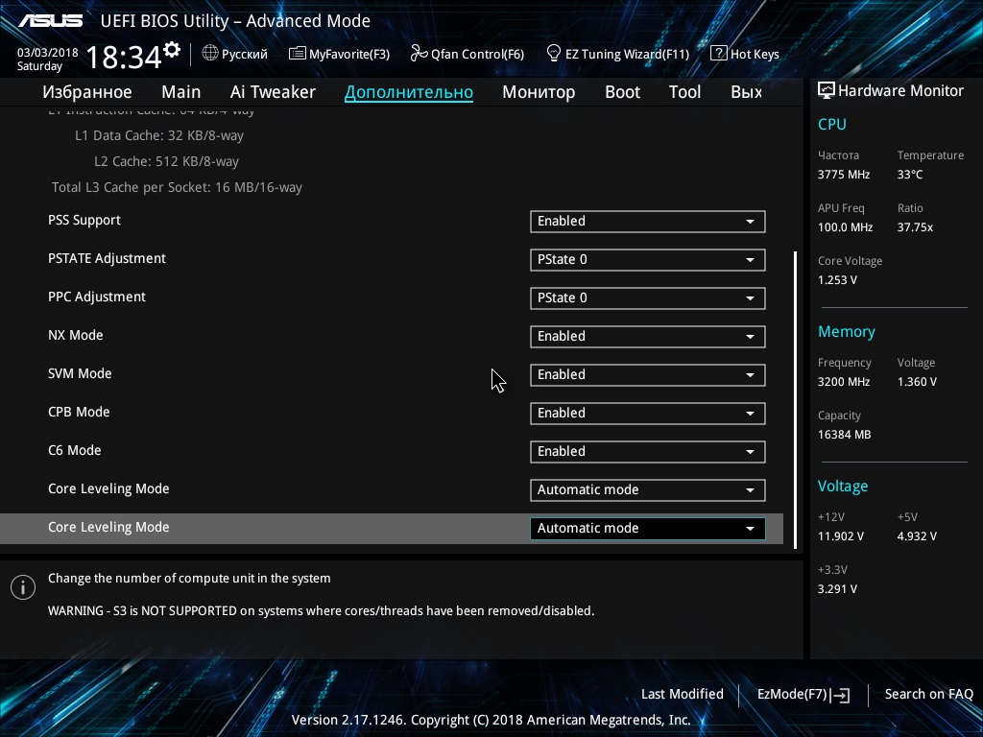Screen dimensions: 983x737
Task: Switch to the Монитор tab
Action: point(539,92)
